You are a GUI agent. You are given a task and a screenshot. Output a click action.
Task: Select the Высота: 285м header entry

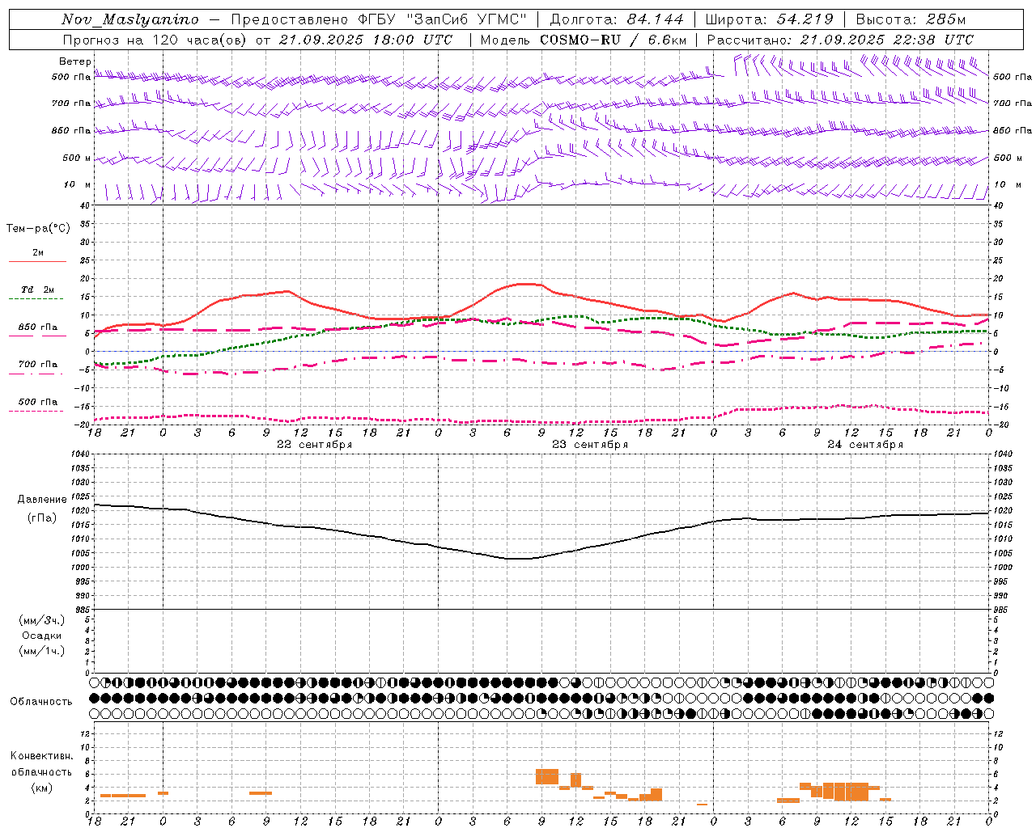point(911,19)
